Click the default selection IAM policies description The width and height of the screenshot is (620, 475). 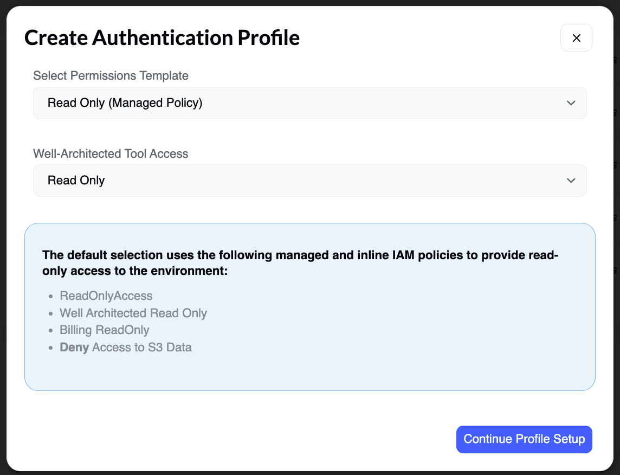pyautogui.click(x=300, y=262)
